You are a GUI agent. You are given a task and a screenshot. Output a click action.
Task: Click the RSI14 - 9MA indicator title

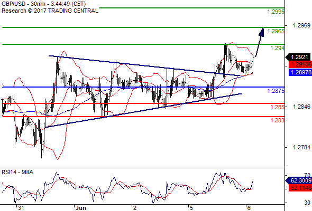pos(17,172)
